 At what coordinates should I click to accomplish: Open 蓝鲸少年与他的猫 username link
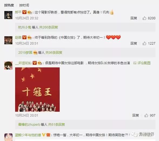point(28,135)
